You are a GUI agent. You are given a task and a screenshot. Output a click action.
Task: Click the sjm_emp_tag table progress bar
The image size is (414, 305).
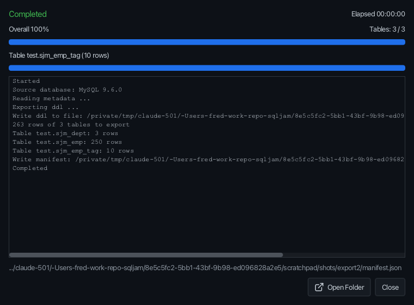(x=207, y=68)
